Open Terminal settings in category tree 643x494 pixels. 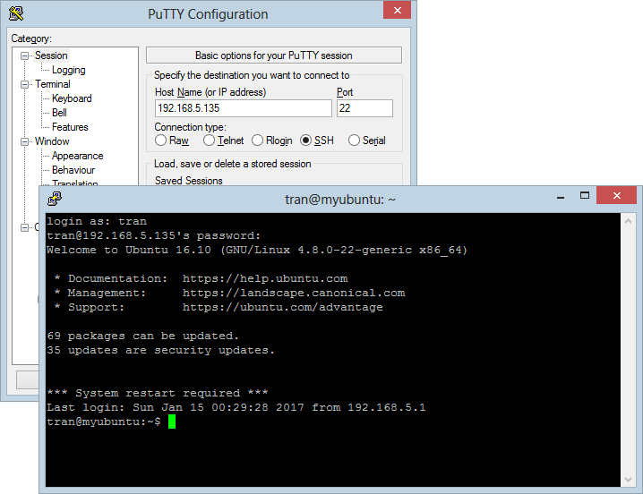pos(53,84)
